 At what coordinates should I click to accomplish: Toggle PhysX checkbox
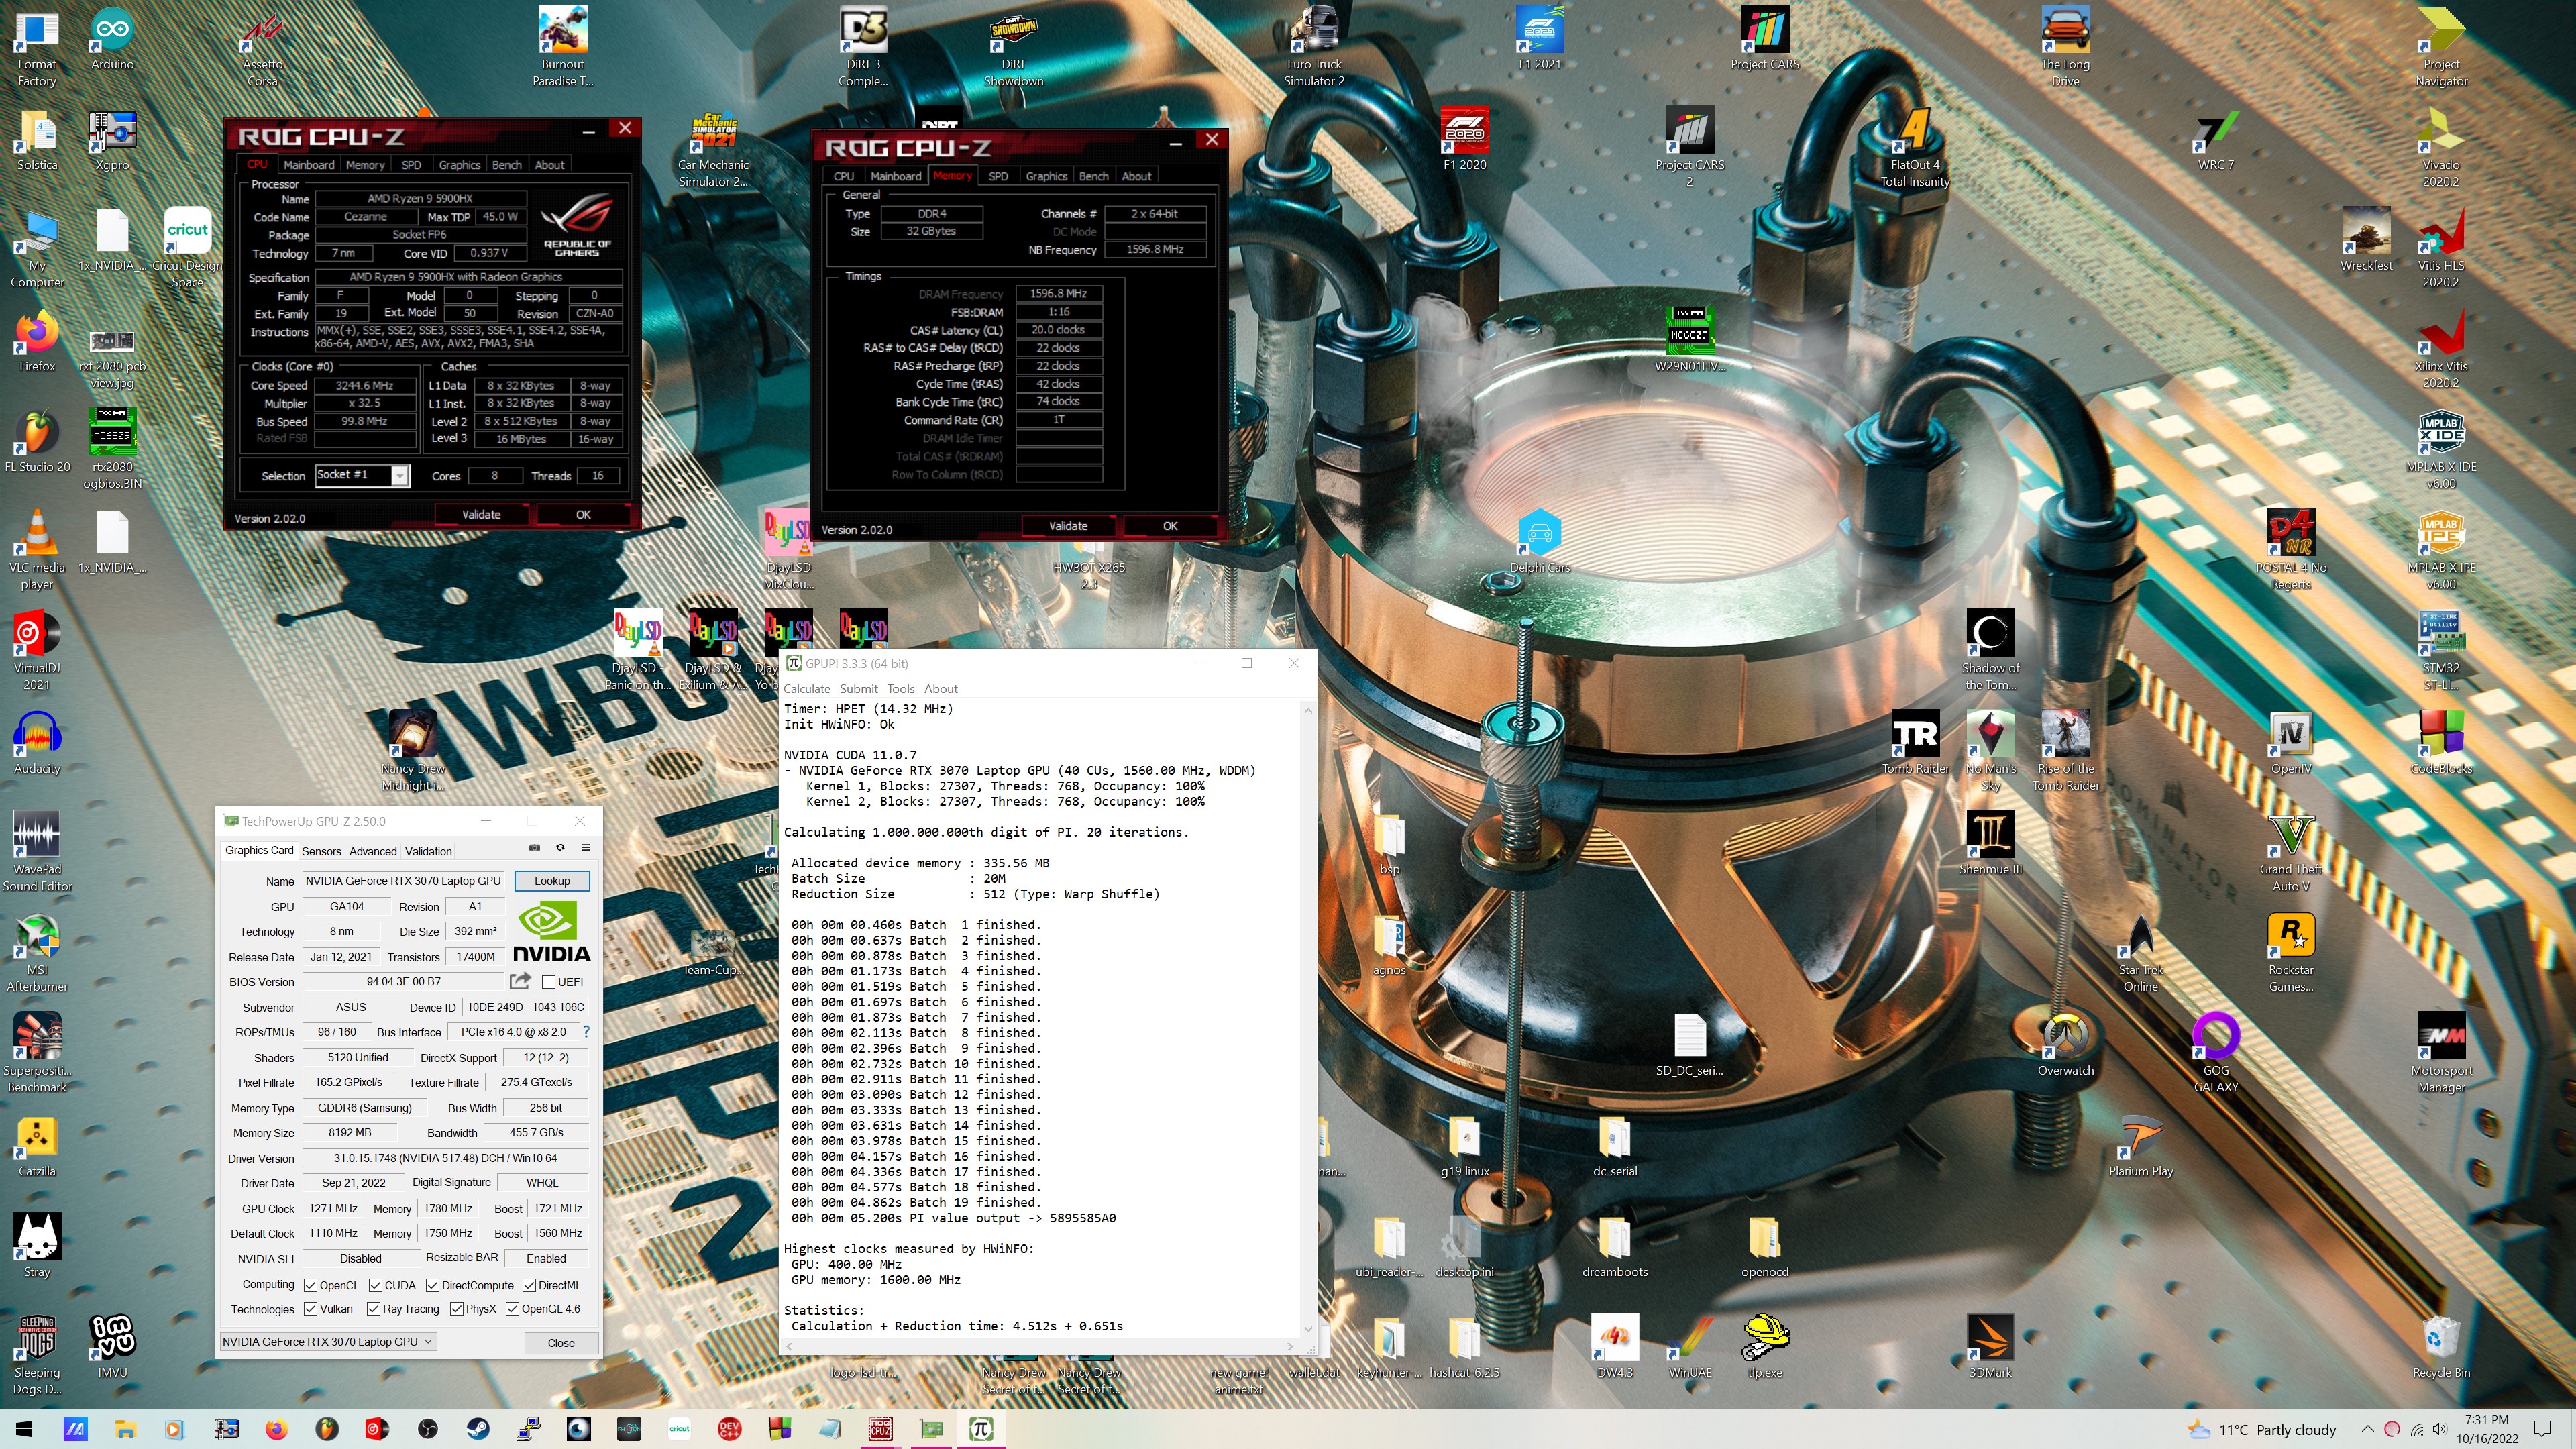[x=457, y=1309]
